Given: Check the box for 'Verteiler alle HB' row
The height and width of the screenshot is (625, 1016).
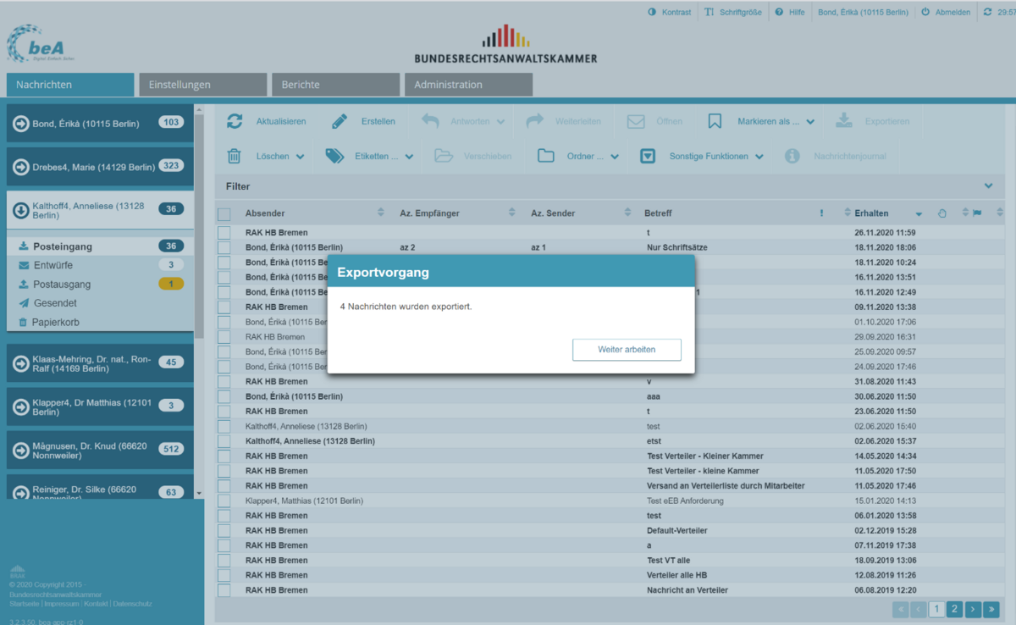Looking at the screenshot, I should pos(224,575).
